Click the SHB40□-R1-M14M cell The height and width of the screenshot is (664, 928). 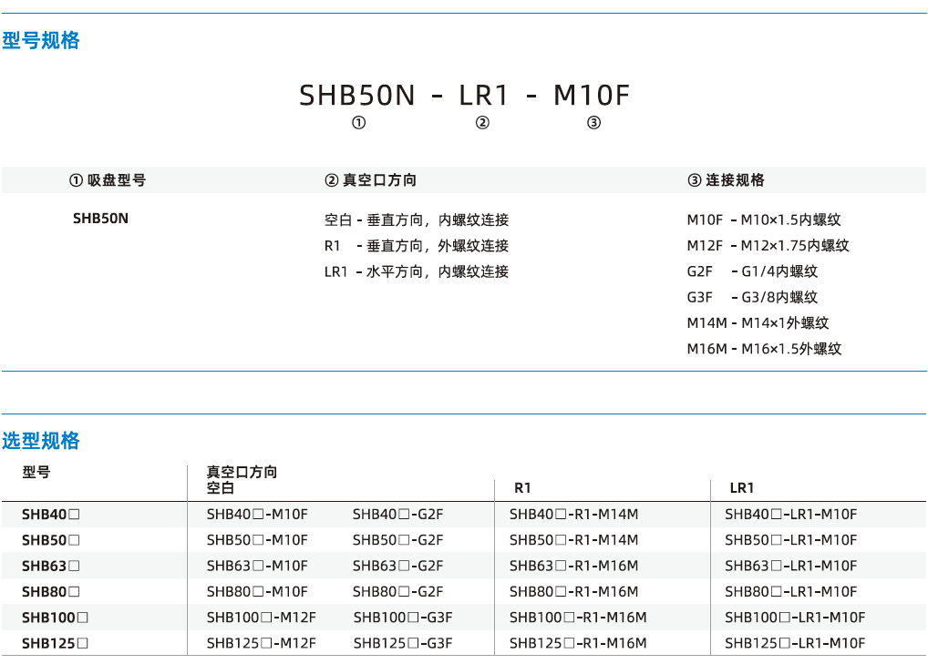tap(574, 515)
